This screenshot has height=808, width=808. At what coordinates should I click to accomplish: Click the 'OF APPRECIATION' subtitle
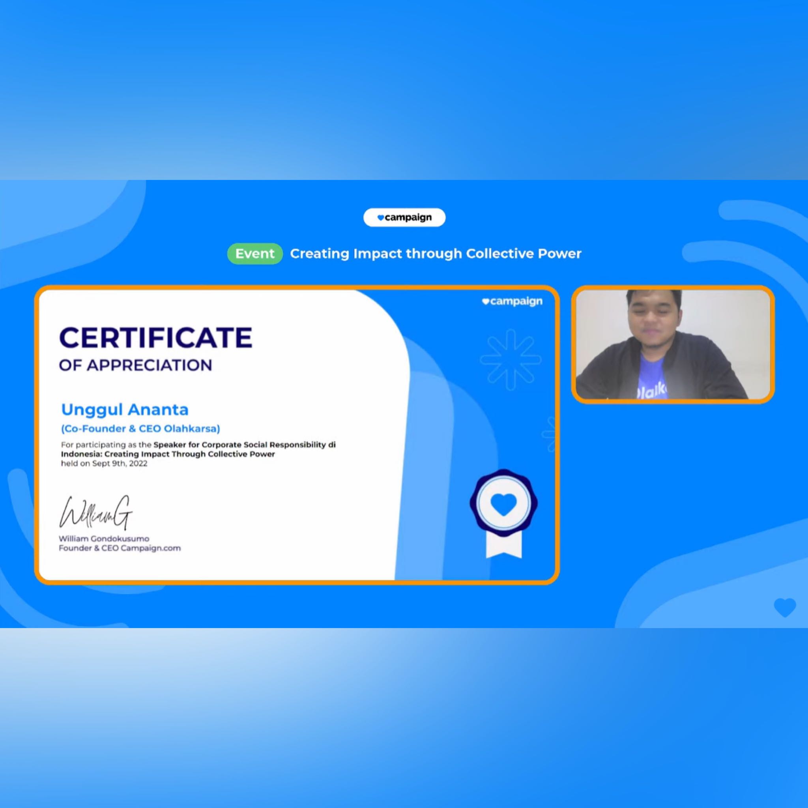[x=135, y=365]
